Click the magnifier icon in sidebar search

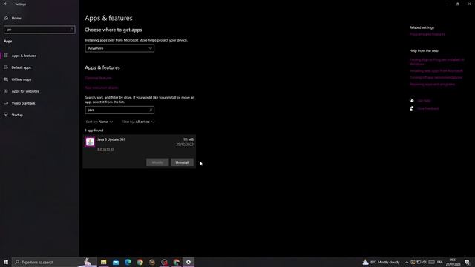pos(71,30)
